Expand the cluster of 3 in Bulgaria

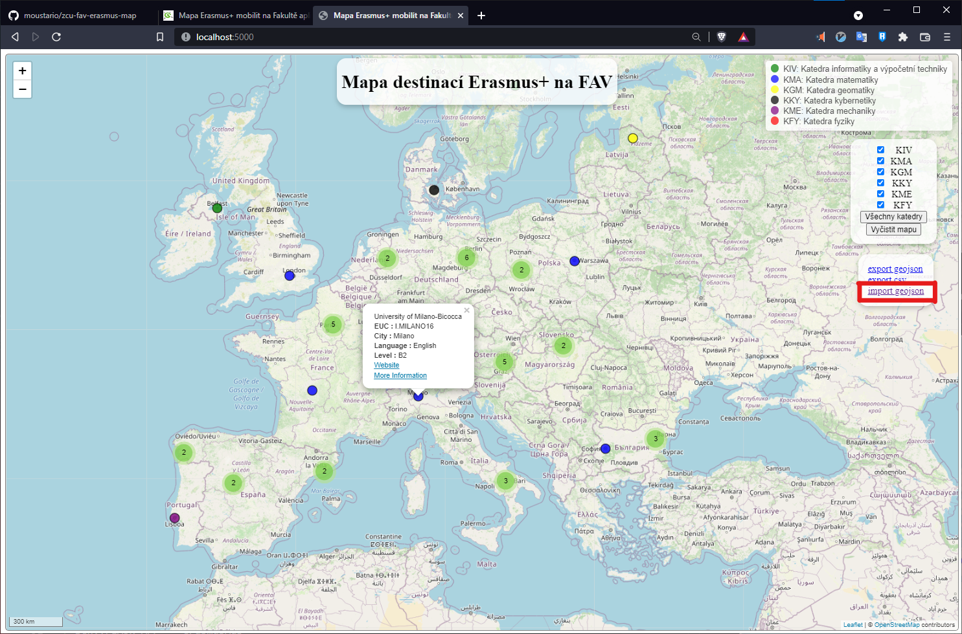[656, 439]
